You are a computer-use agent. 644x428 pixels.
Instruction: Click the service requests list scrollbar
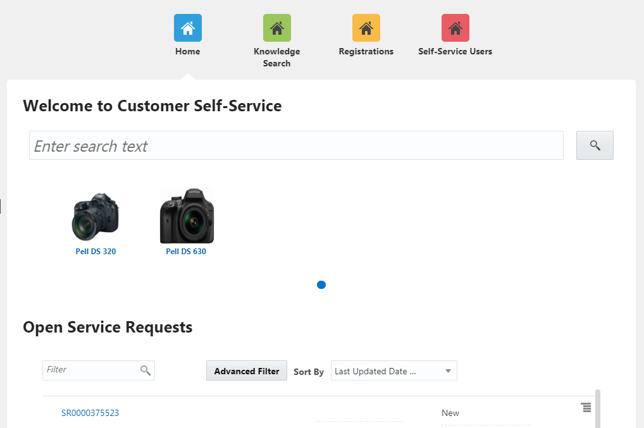coord(598,408)
